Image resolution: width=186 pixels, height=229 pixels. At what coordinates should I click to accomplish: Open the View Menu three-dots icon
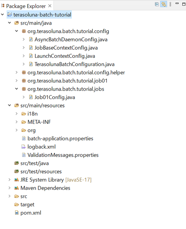(170, 4)
